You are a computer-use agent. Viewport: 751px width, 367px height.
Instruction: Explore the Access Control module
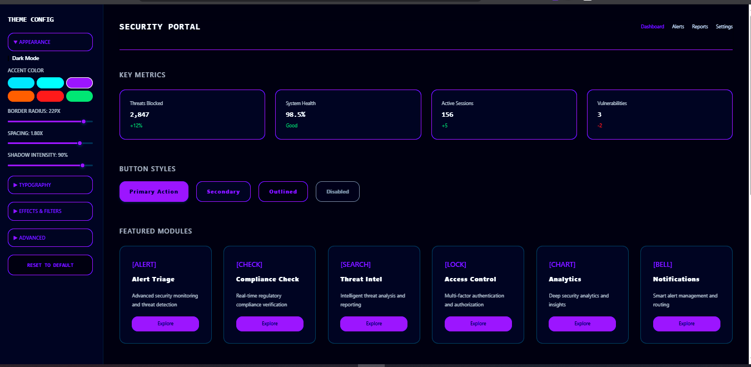[x=478, y=324]
